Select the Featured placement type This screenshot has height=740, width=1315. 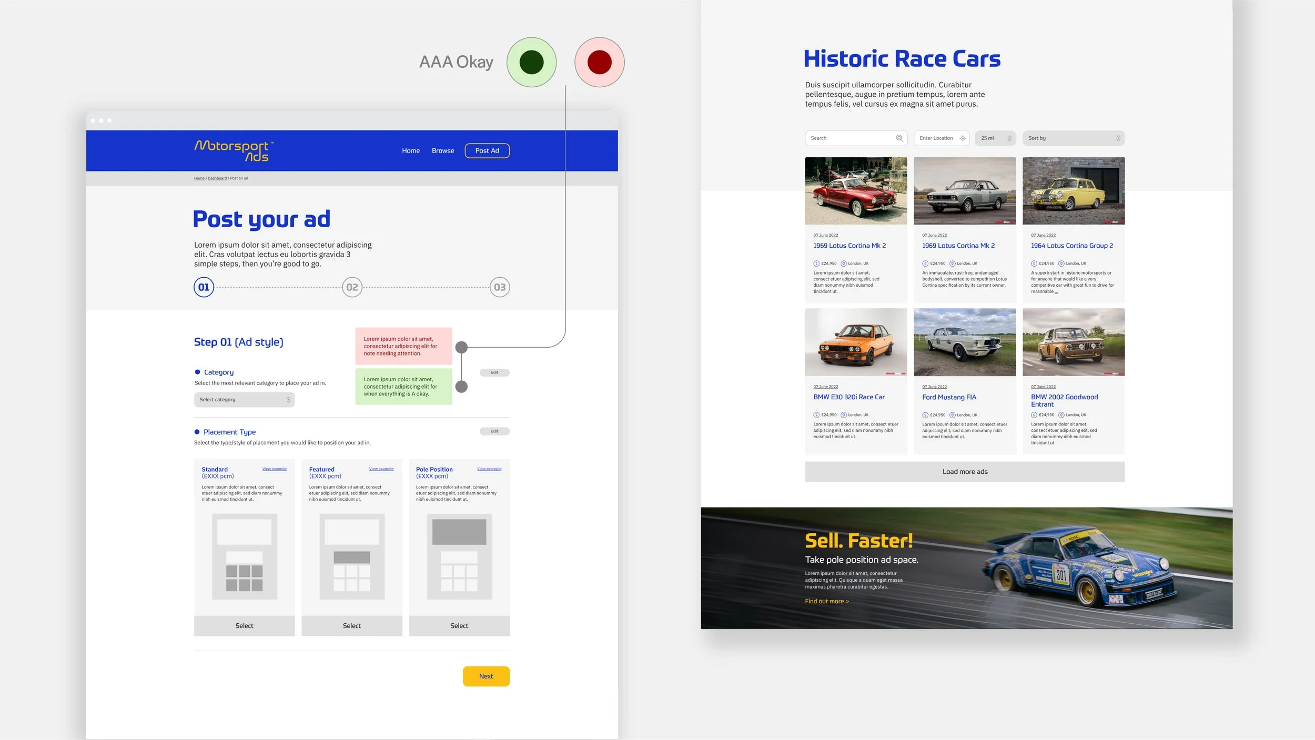pyautogui.click(x=351, y=626)
